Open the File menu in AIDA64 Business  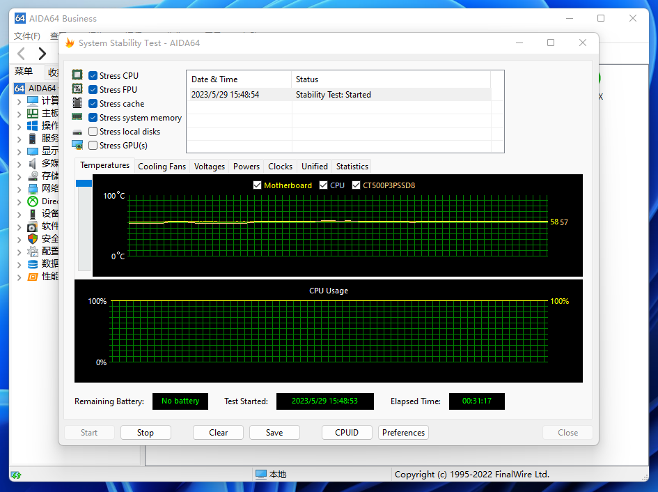tap(27, 36)
